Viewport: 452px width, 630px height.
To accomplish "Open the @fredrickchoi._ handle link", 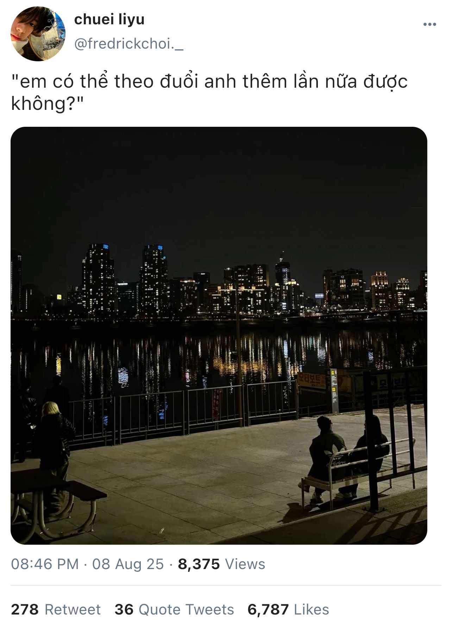I will click(128, 44).
